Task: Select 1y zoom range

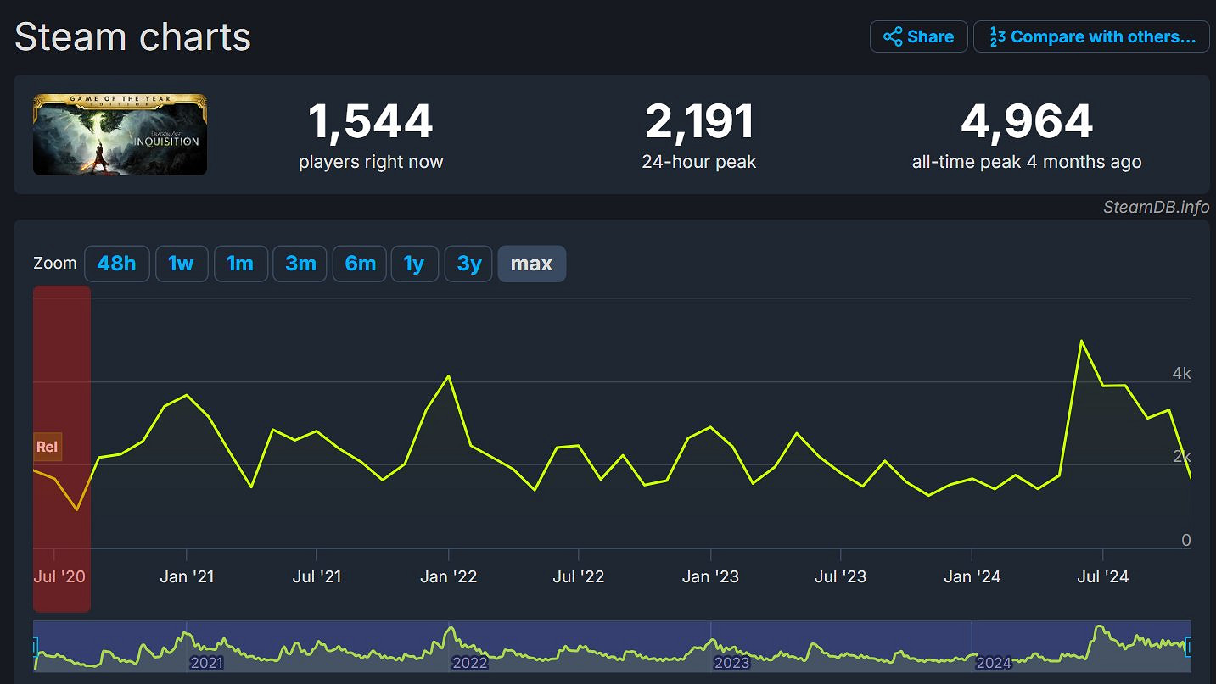Action: tap(414, 264)
